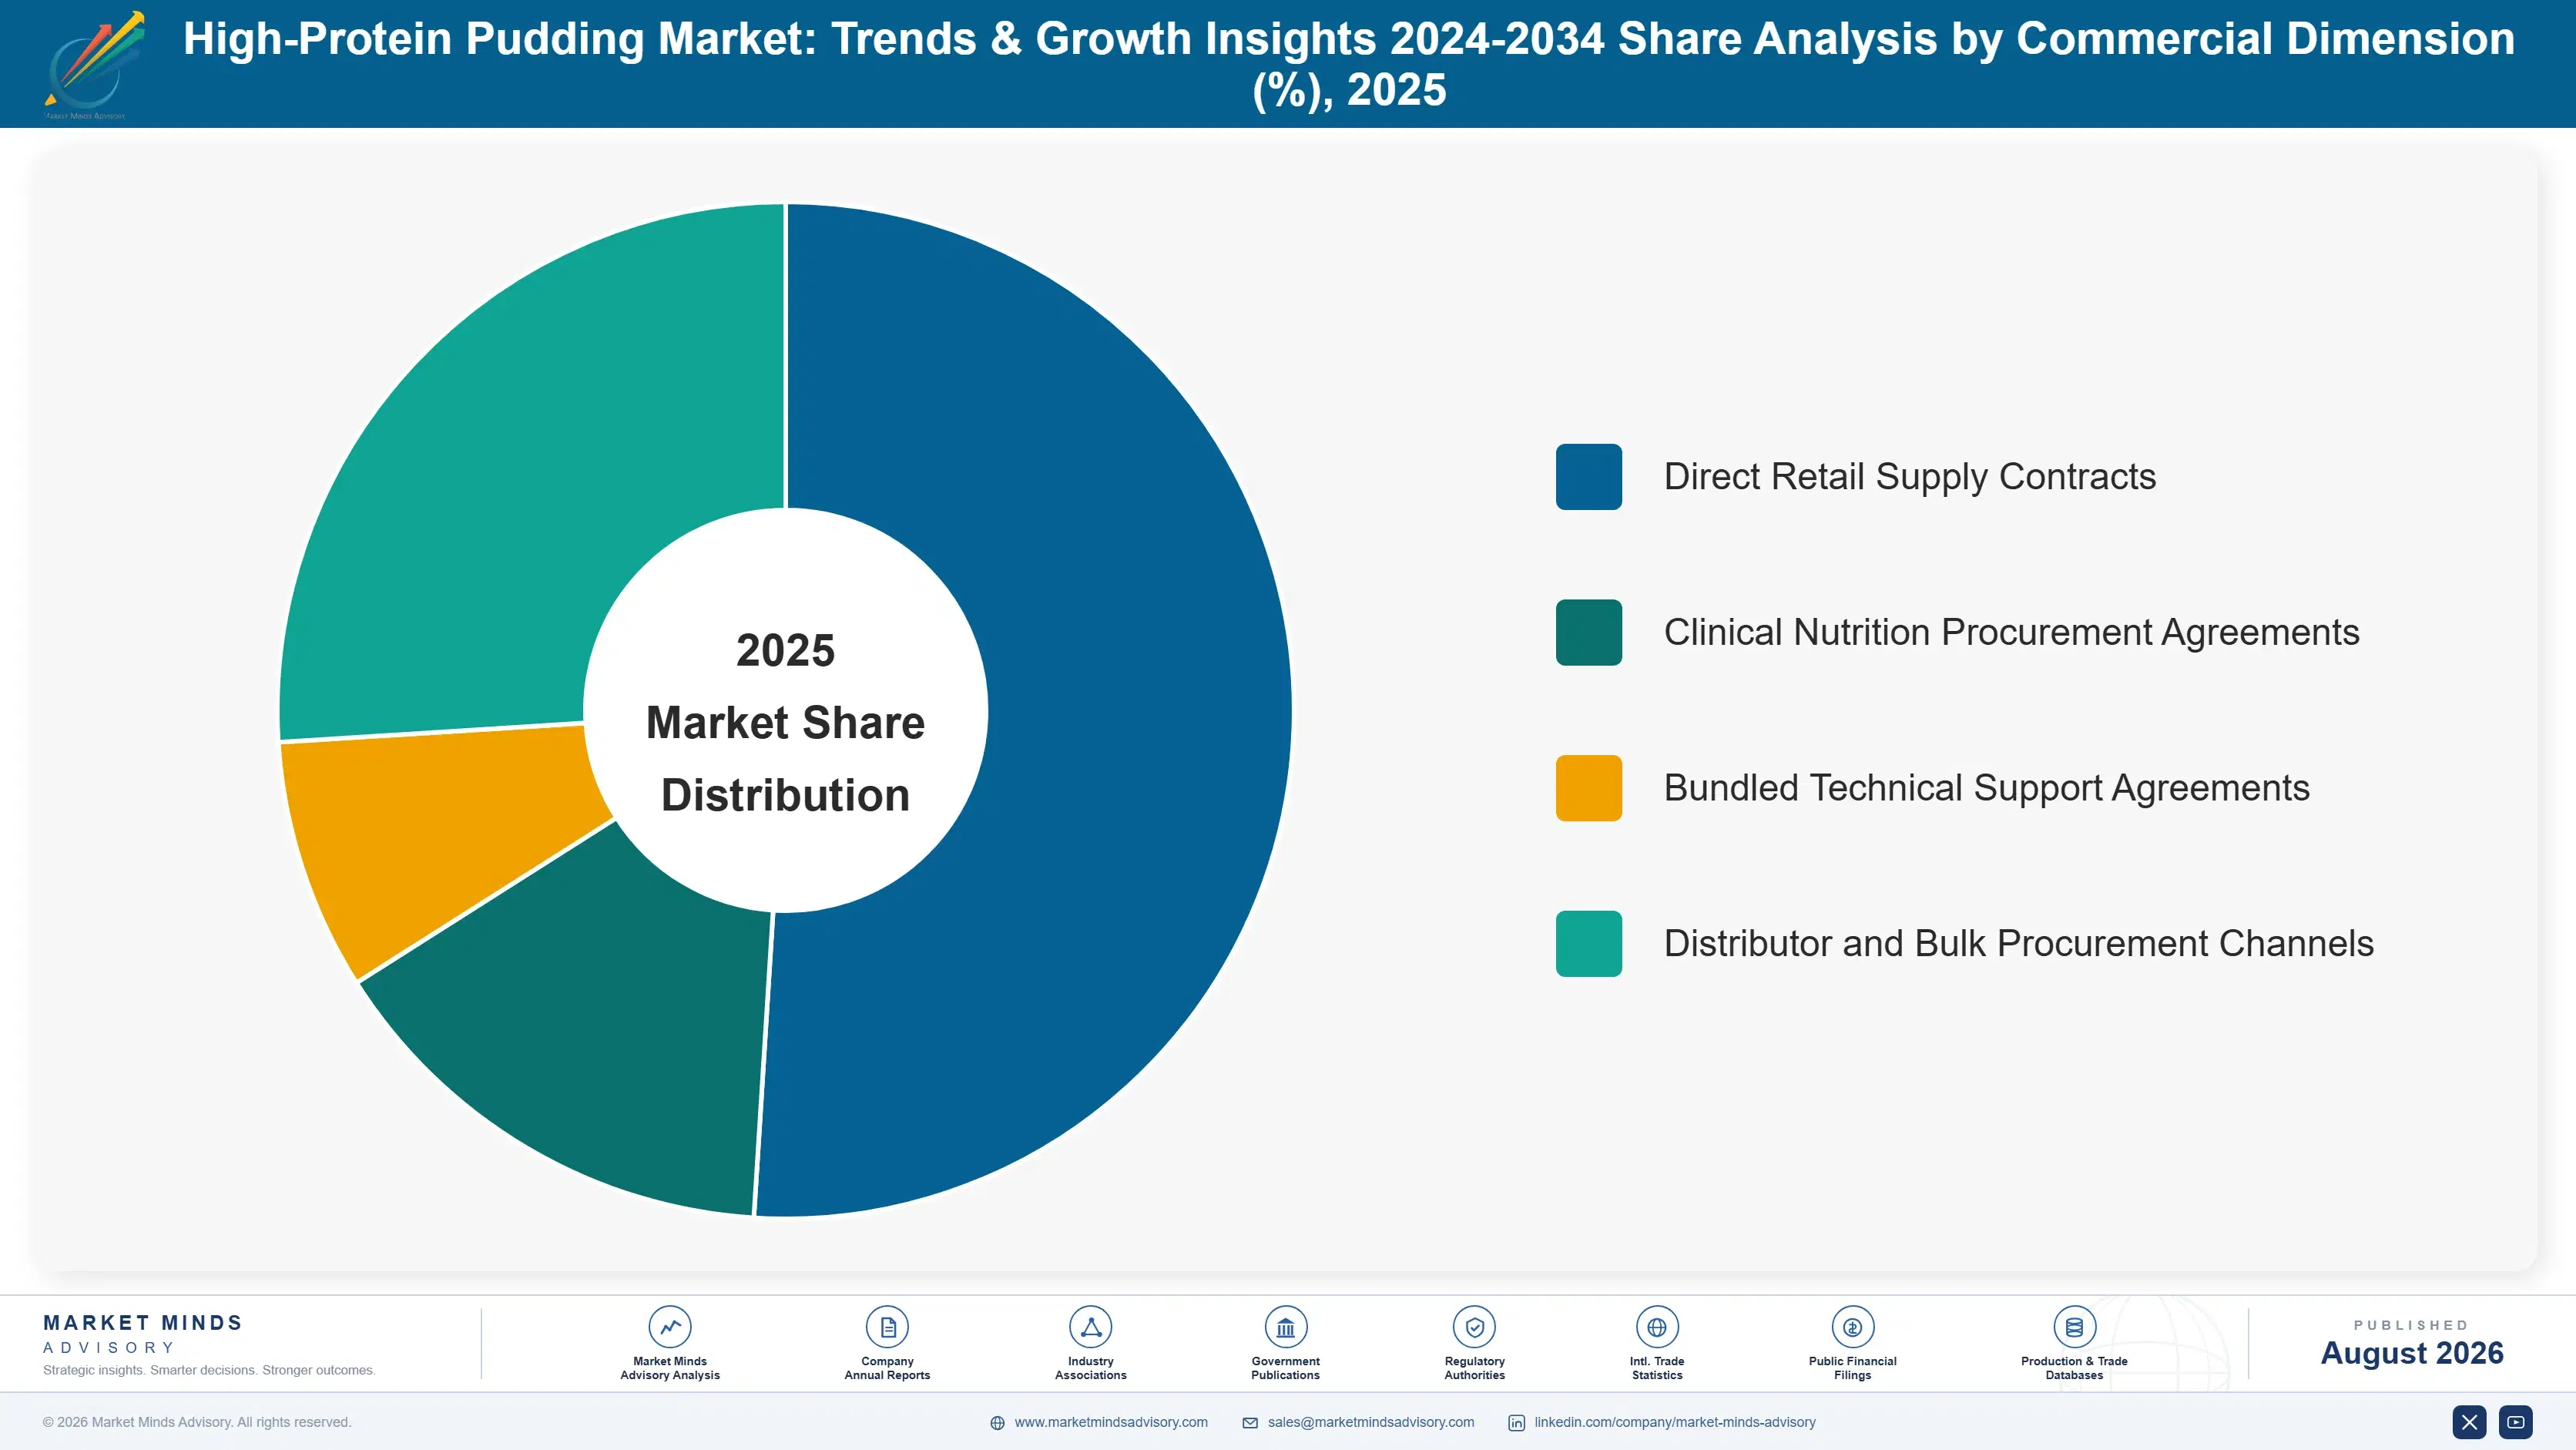Click the envelope icon beside the sales email
Screen dimensions: 2576x1450
pyautogui.click(x=1250, y=1423)
